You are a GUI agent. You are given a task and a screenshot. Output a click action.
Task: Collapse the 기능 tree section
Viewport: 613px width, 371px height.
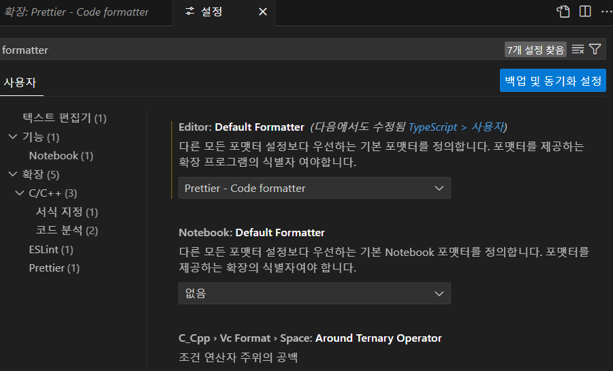tap(13, 137)
